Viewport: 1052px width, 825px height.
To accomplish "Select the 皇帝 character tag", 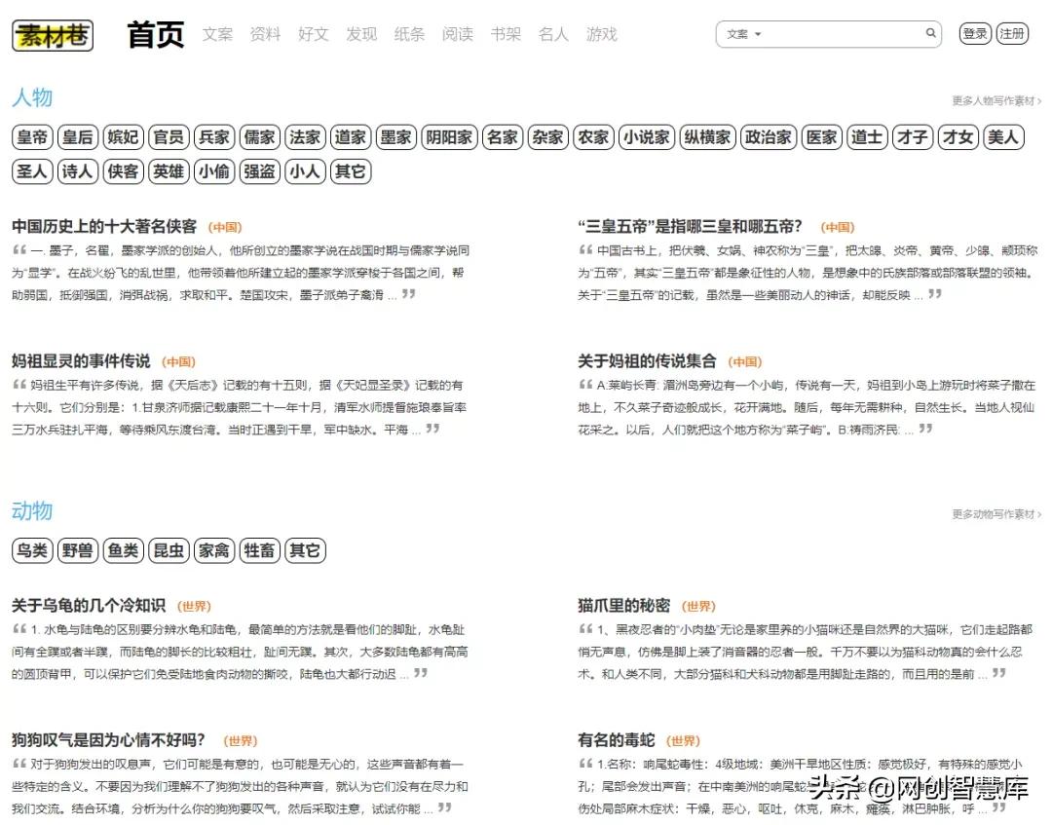I will (x=31, y=137).
